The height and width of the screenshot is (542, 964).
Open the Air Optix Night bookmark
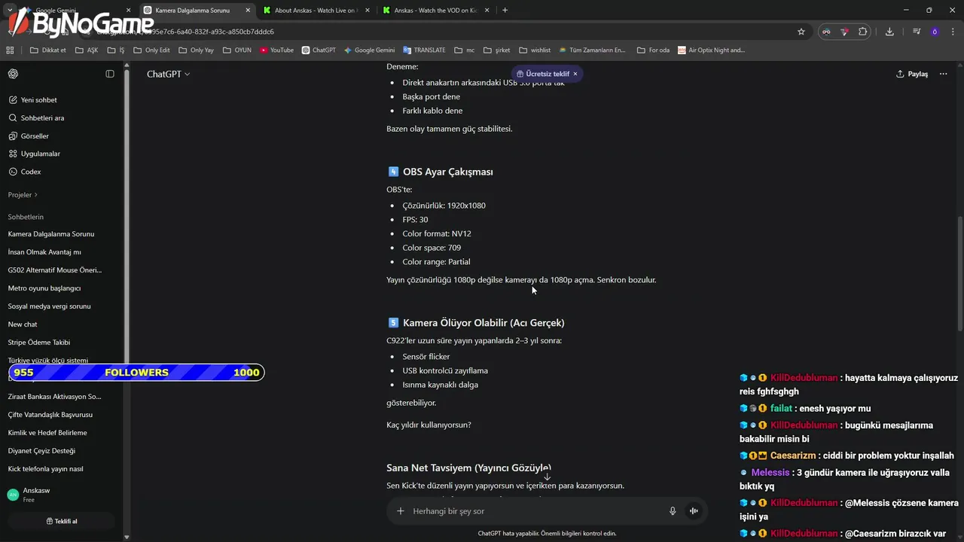click(711, 50)
